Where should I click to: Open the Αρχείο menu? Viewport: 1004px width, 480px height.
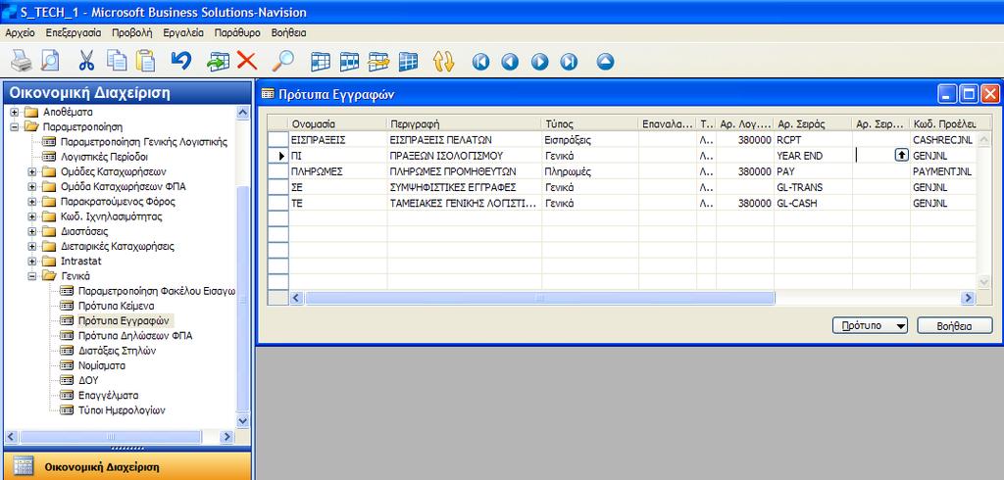(20, 32)
